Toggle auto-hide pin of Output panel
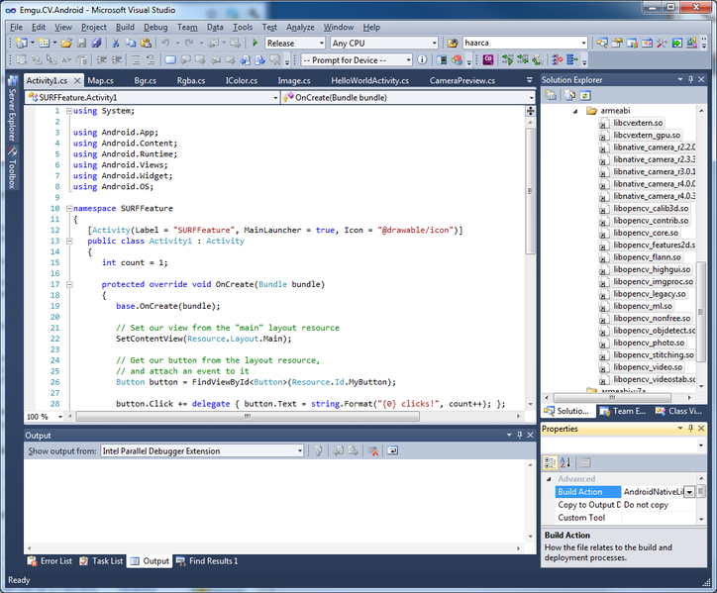This screenshot has width=717, height=593. [x=520, y=435]
